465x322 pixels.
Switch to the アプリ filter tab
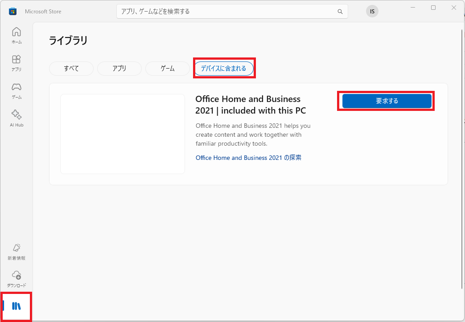point(119,69)
